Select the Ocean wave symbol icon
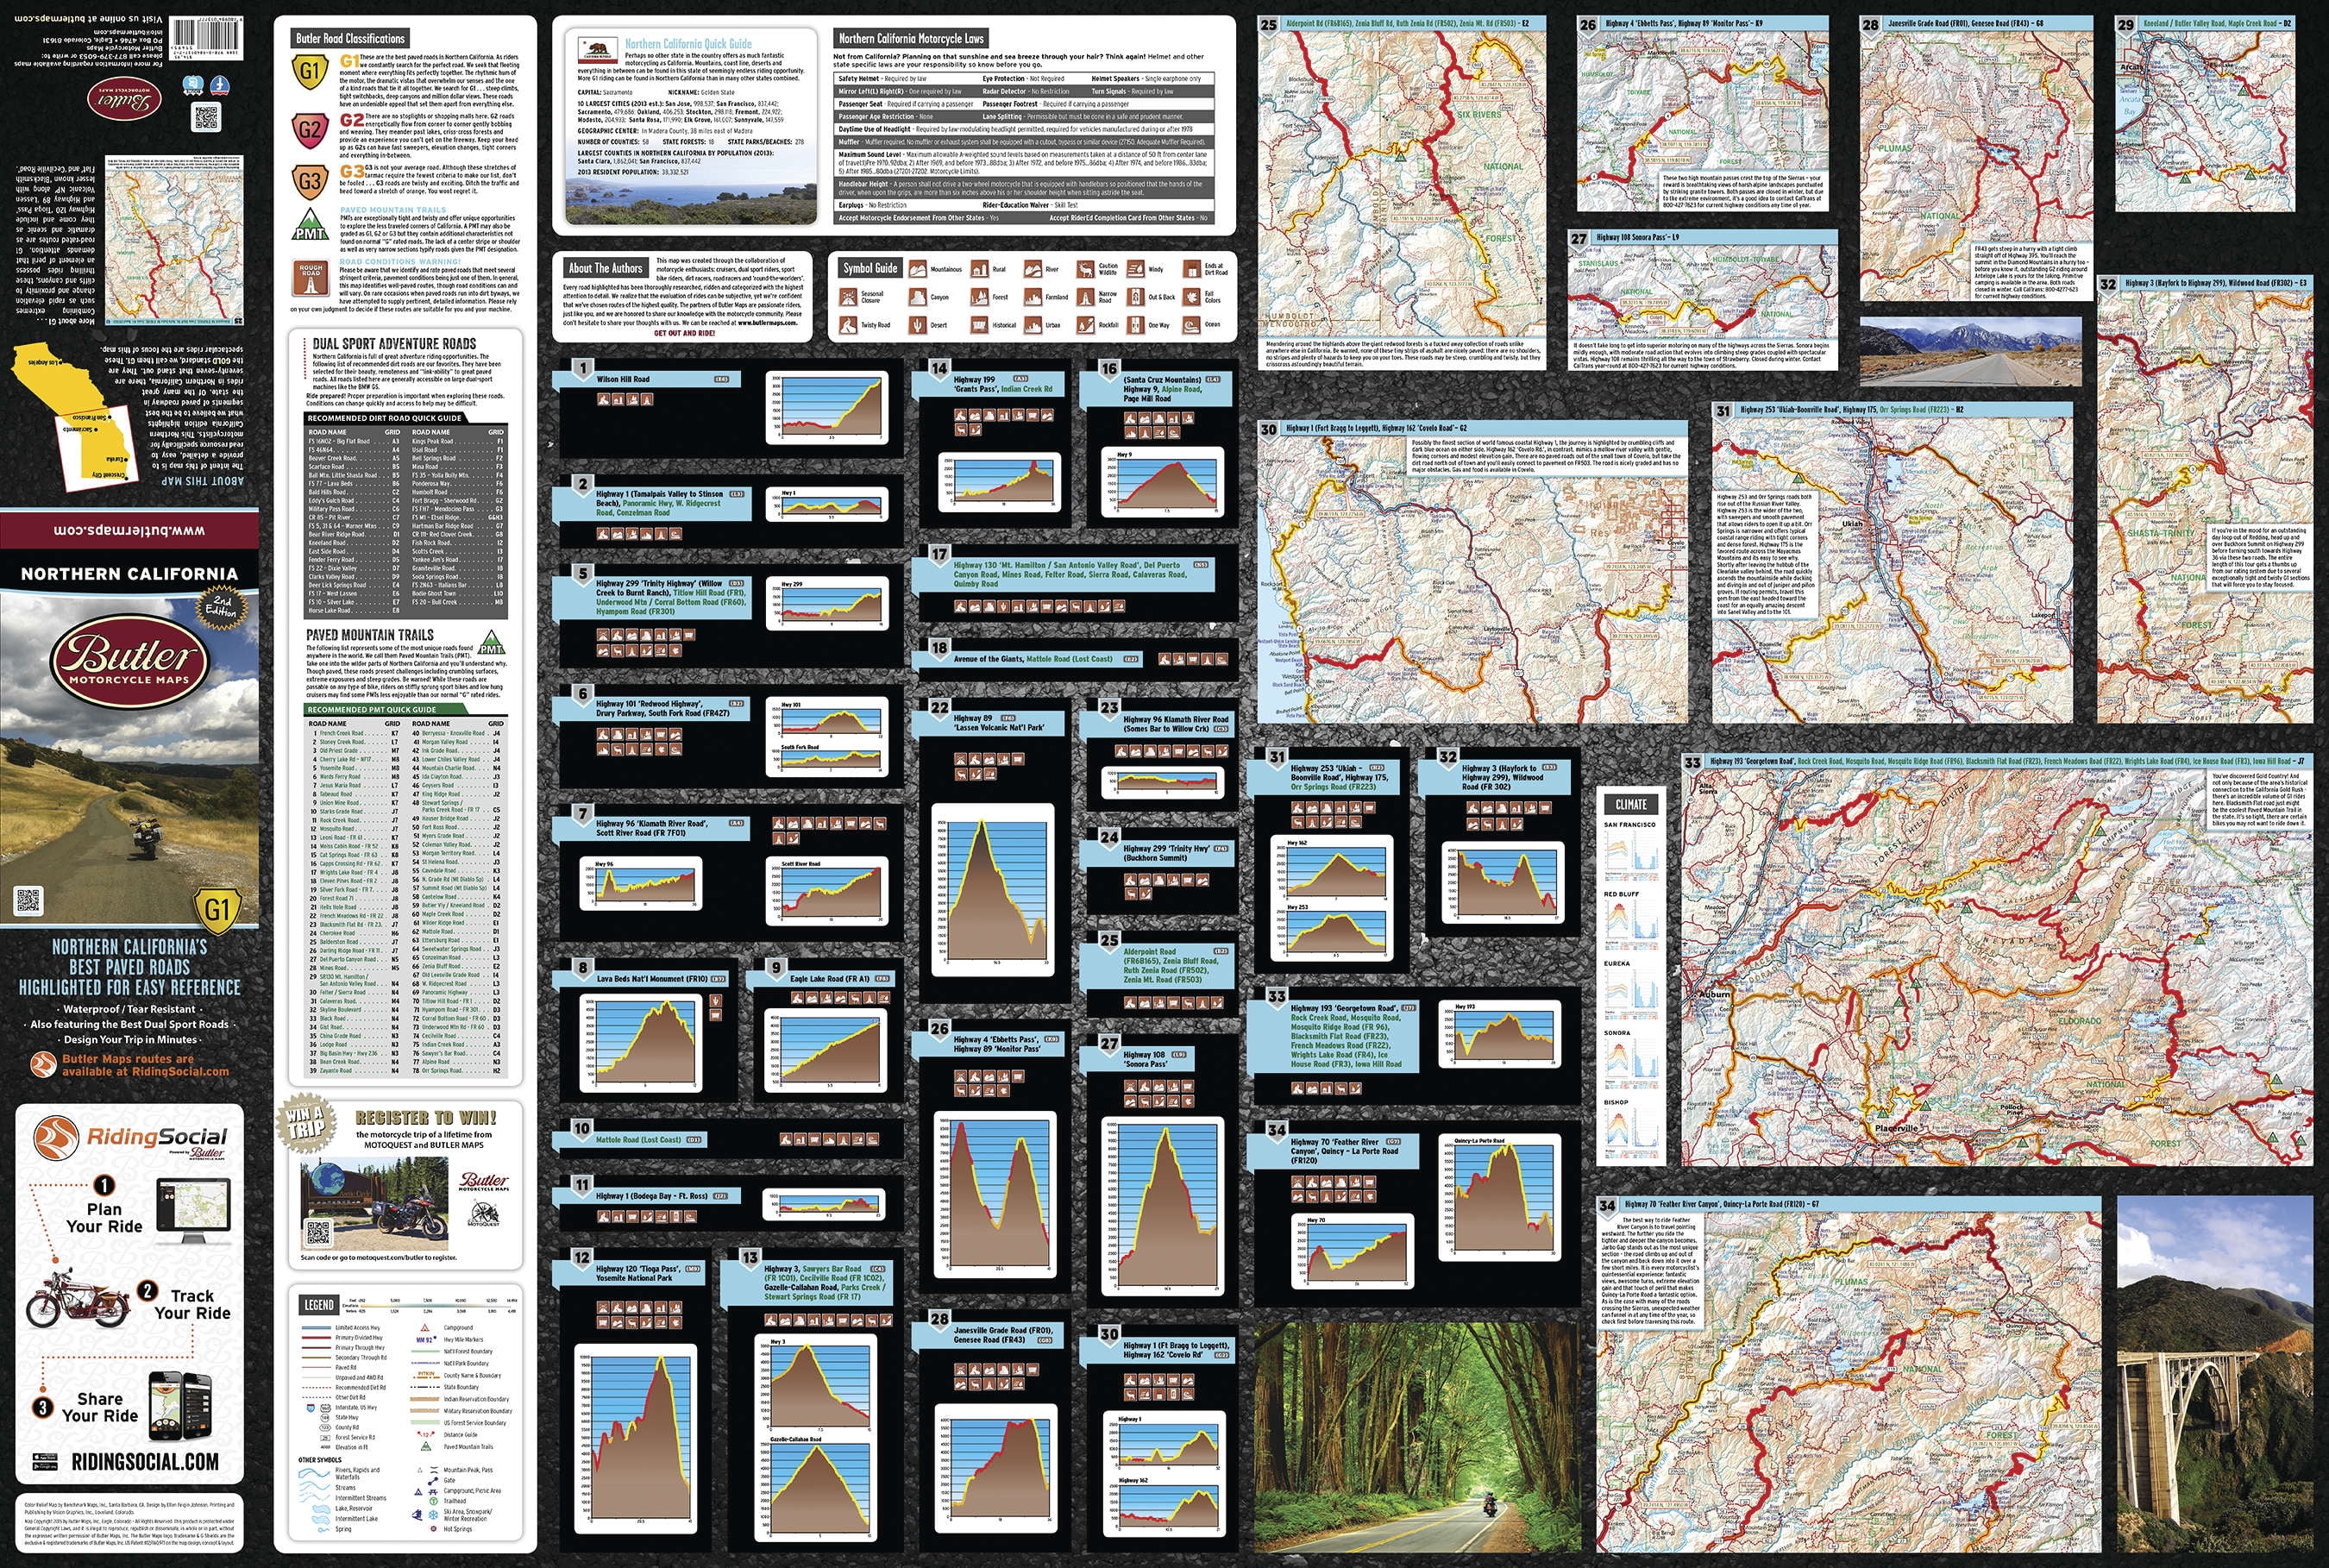2329x1568 pixels. pos(1192,325)
